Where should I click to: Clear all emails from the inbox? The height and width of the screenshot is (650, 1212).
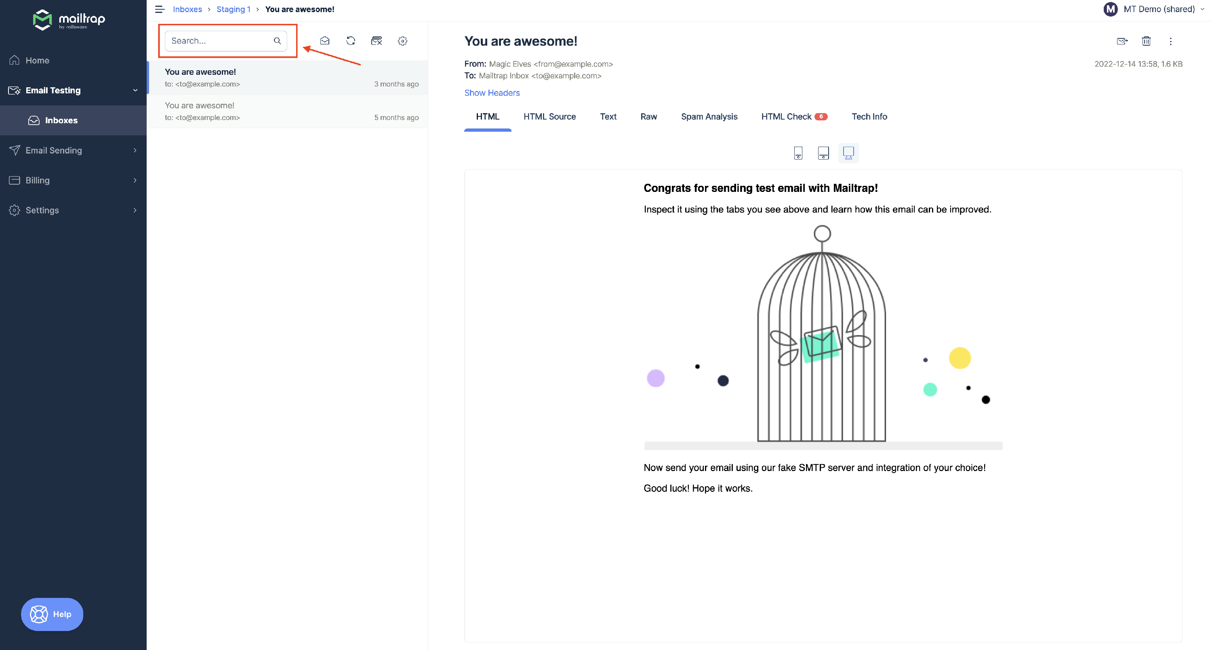(x=377, y=41)
